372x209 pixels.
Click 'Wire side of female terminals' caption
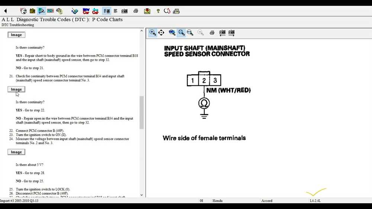coord(204,138)
